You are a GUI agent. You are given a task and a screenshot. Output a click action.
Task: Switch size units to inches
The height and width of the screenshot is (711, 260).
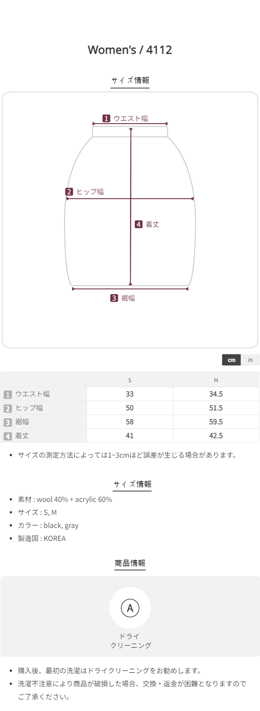250,360
